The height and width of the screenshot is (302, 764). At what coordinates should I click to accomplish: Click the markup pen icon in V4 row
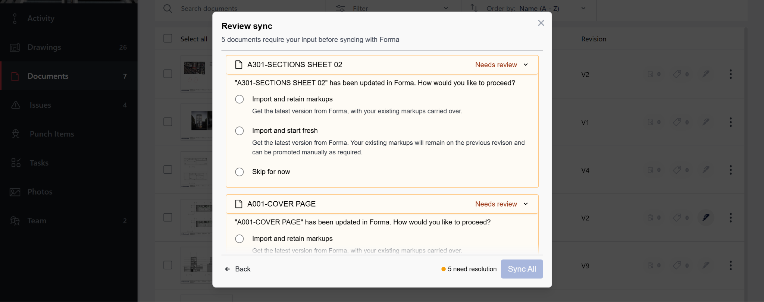(706, 170)
